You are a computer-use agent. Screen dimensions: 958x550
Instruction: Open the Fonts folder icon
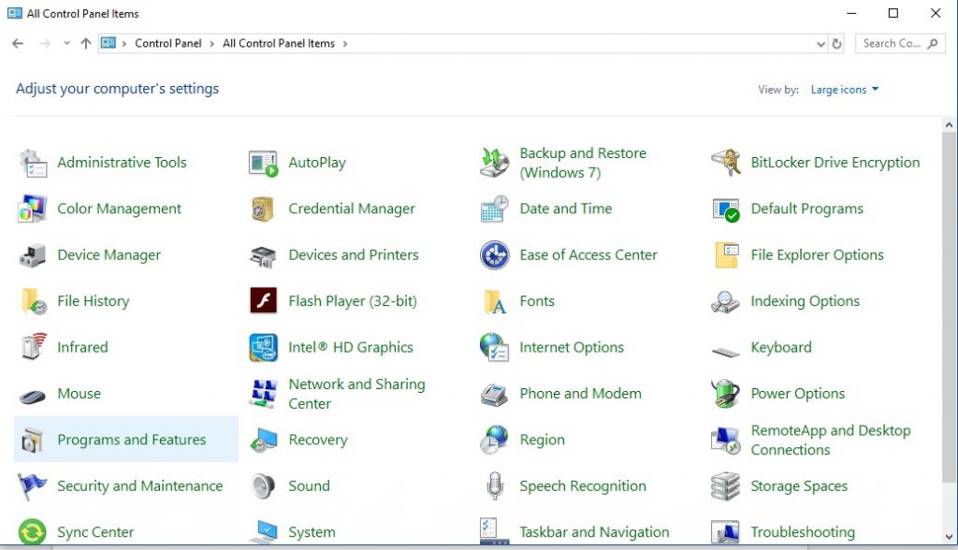[x=495, y=301]
